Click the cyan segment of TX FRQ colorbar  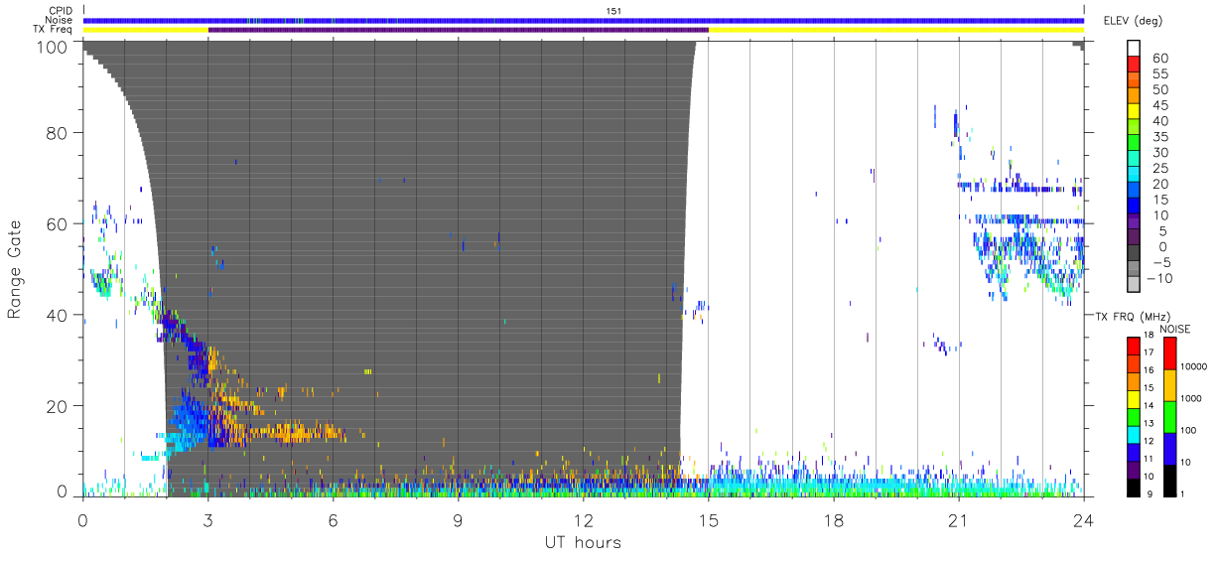1135,434
